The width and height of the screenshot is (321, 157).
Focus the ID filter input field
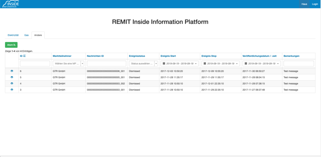tap(35, 64)
